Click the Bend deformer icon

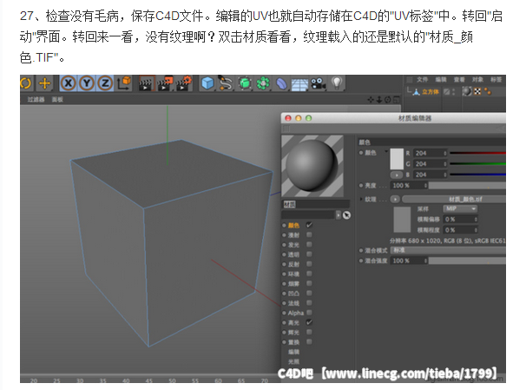tap(281, 83)
